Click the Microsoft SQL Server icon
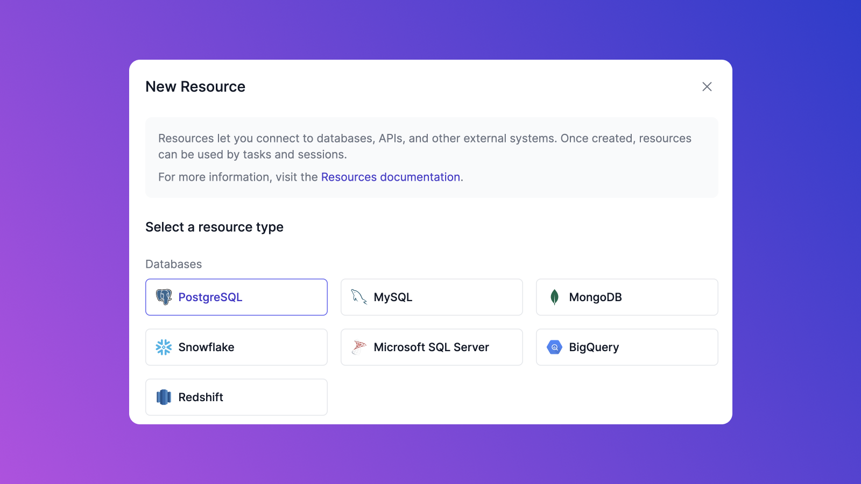The image size is (861, 484). 359,347
